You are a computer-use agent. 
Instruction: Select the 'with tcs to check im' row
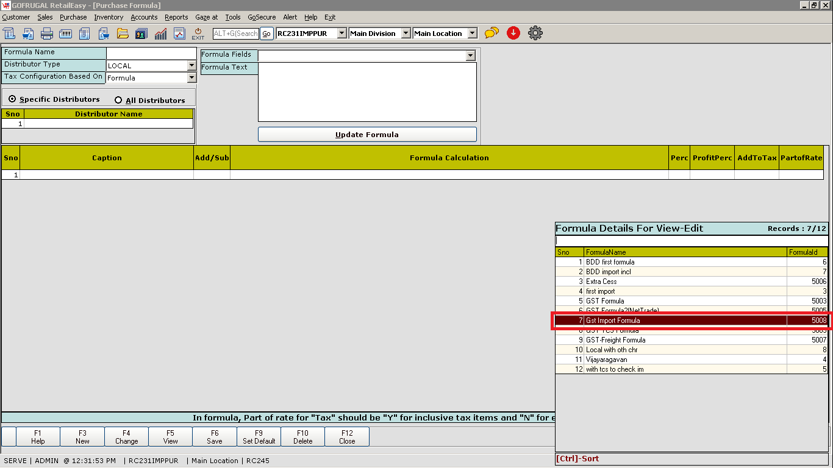click(x=692, y=369)
